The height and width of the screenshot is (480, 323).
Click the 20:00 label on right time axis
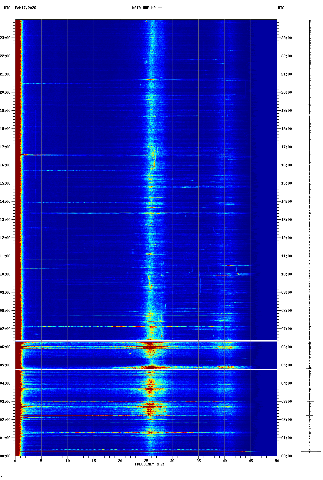tap(286, 92)
